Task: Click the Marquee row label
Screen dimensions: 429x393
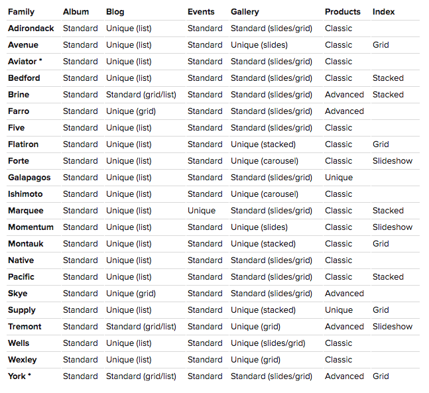Action: tap(26, 211)
